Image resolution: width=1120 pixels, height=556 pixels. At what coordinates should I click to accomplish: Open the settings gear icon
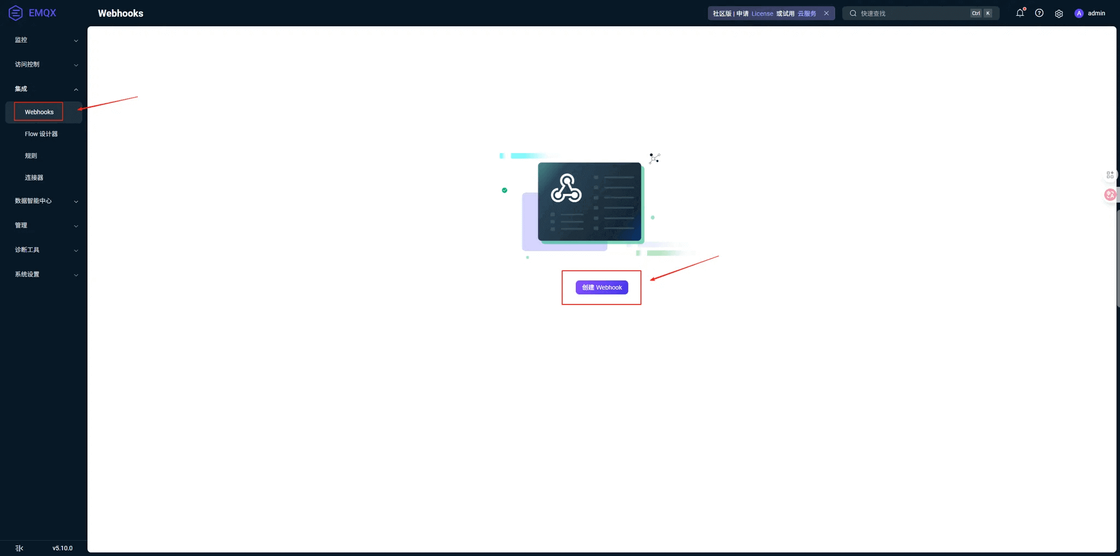1059,13
